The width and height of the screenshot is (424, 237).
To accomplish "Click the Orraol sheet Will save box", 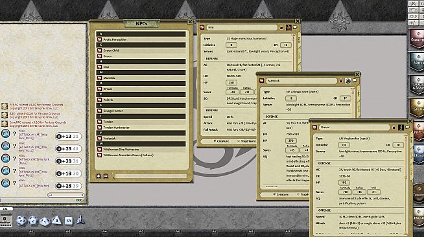I will (373, 192).
